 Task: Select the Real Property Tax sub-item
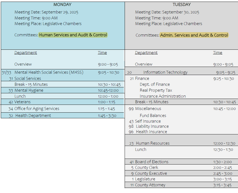[156, 90]
